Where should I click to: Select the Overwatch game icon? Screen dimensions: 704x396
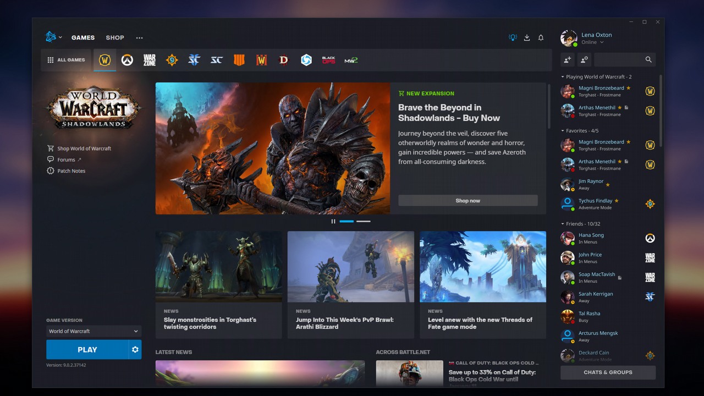(x=127, y=60)
